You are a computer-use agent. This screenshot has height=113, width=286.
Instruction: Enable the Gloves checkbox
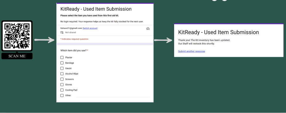click(62, 85)
